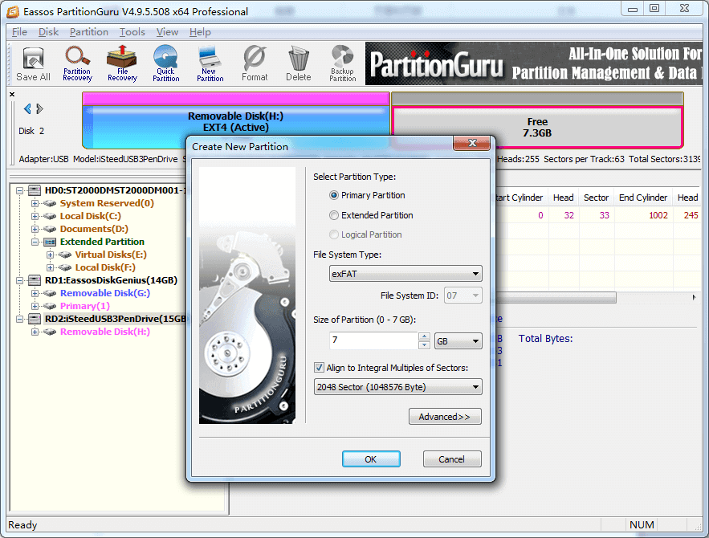Click Removable Disk(G:) partition icon

(50, 293)
